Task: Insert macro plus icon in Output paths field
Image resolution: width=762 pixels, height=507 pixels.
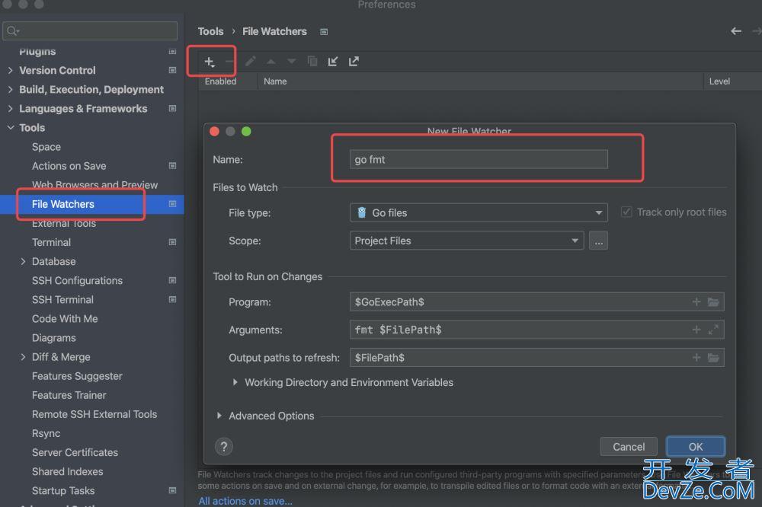Action: pyautogui.click(x=696, y=358)
